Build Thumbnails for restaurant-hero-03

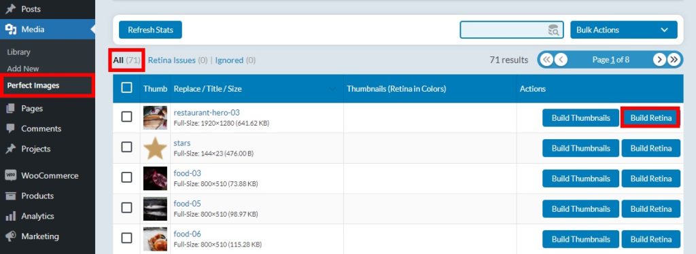tap(580, 118)
